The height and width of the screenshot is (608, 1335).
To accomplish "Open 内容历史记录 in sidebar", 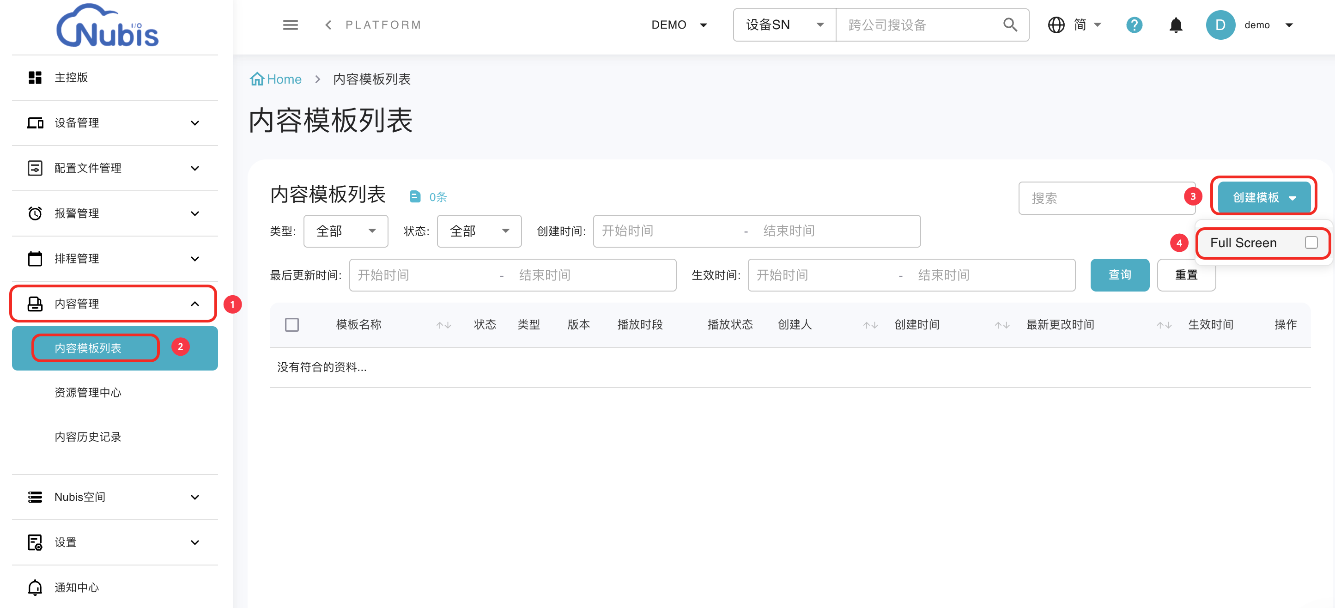I will point(88,437).
